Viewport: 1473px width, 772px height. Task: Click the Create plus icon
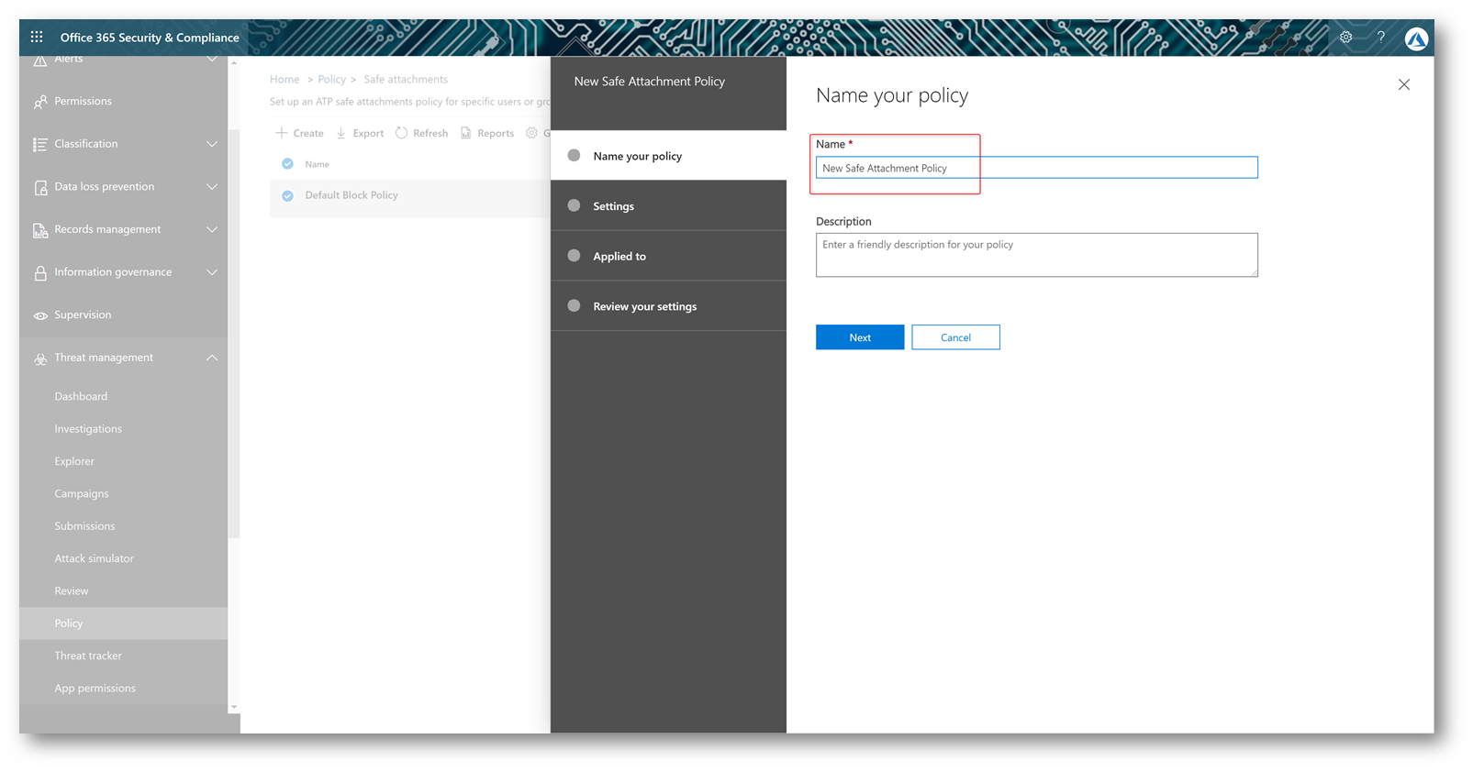[x=282, y=133]
